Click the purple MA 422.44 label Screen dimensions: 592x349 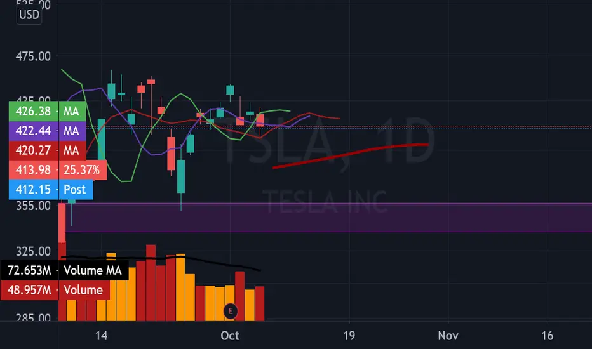tap(47, 131)
